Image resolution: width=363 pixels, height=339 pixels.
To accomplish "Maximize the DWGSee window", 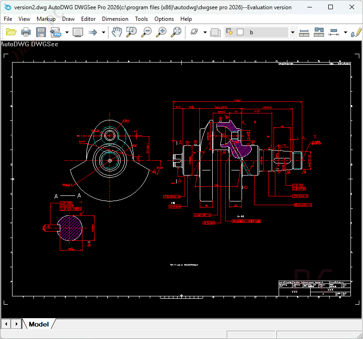I will pyautogui.click(x=331, y=7).
